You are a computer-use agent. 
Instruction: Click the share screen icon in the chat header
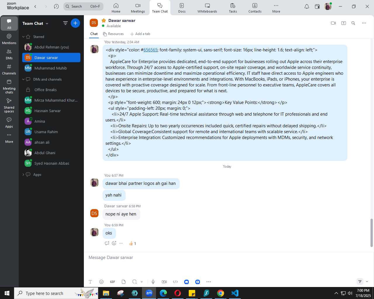pos(344,23)
